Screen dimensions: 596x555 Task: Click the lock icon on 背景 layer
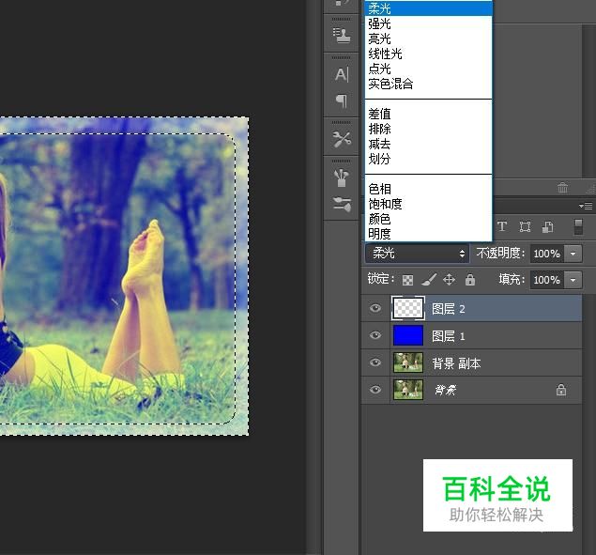(x=561, y=390)
